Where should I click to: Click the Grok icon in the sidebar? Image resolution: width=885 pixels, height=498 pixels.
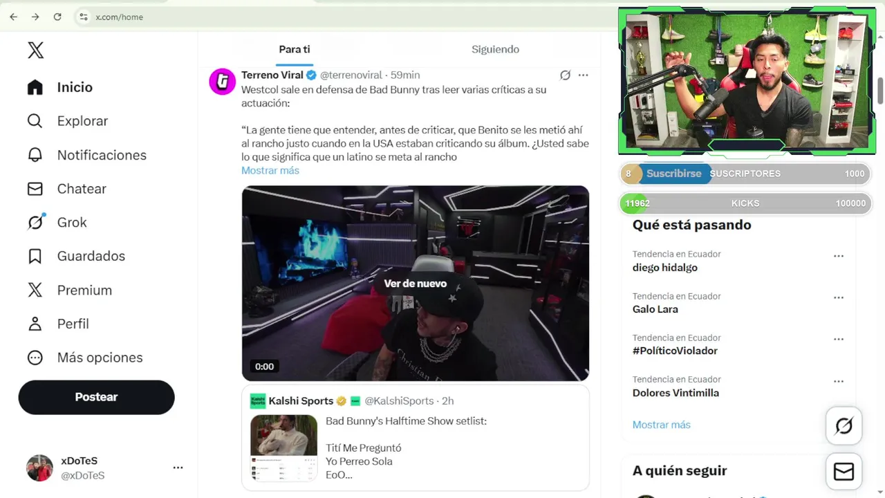(35, 222)
